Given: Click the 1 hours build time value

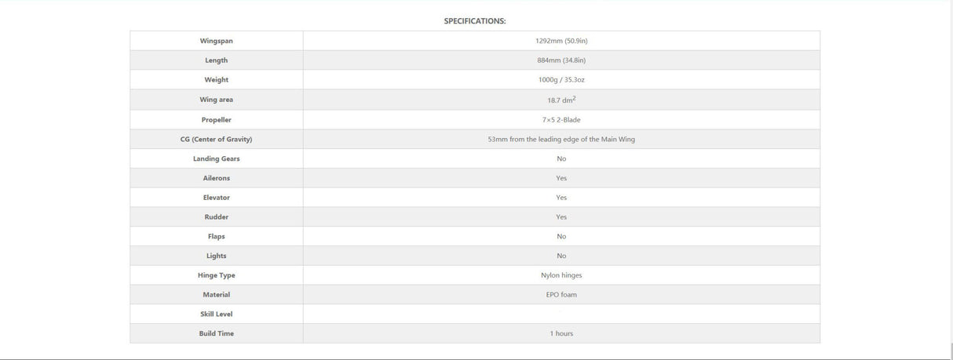Looking at the screenshot, I should [561, 334].
